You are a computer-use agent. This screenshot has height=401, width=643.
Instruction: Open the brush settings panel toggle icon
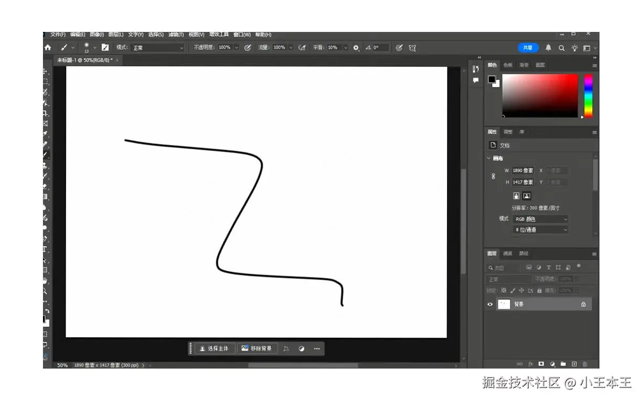tap(105, 47)
